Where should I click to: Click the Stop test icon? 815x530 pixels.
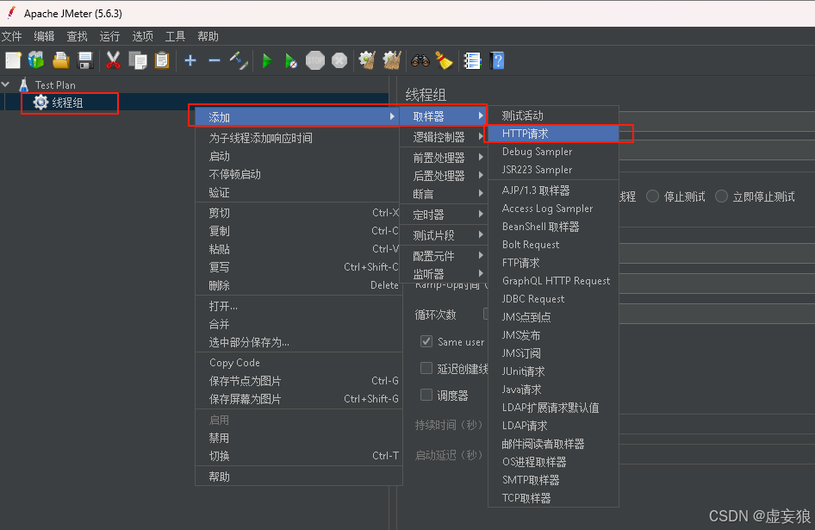pos(315,60)
